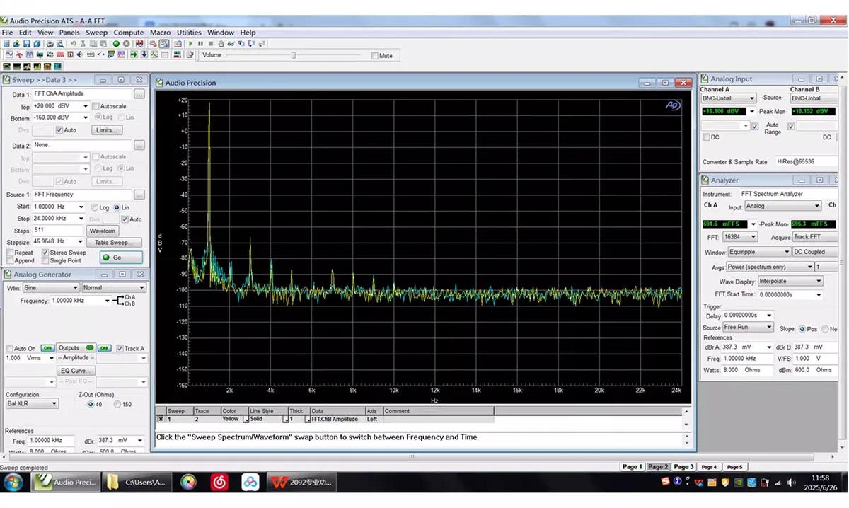The width and height of the screenshot is (849, 508).
Task: Click the green triangle play toolbar icon
Action: (190, 44)
